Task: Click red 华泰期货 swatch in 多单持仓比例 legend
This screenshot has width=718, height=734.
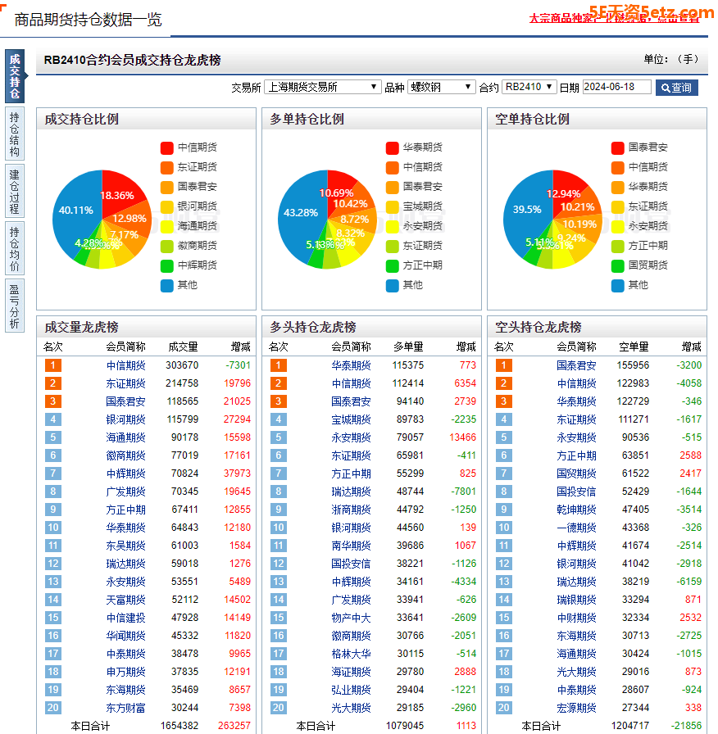Action: click(392, 148)
